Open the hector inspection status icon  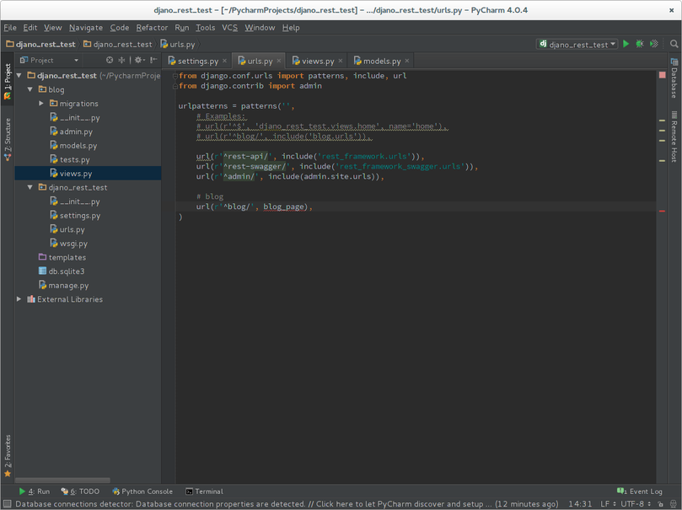click(x=674, y=504)
